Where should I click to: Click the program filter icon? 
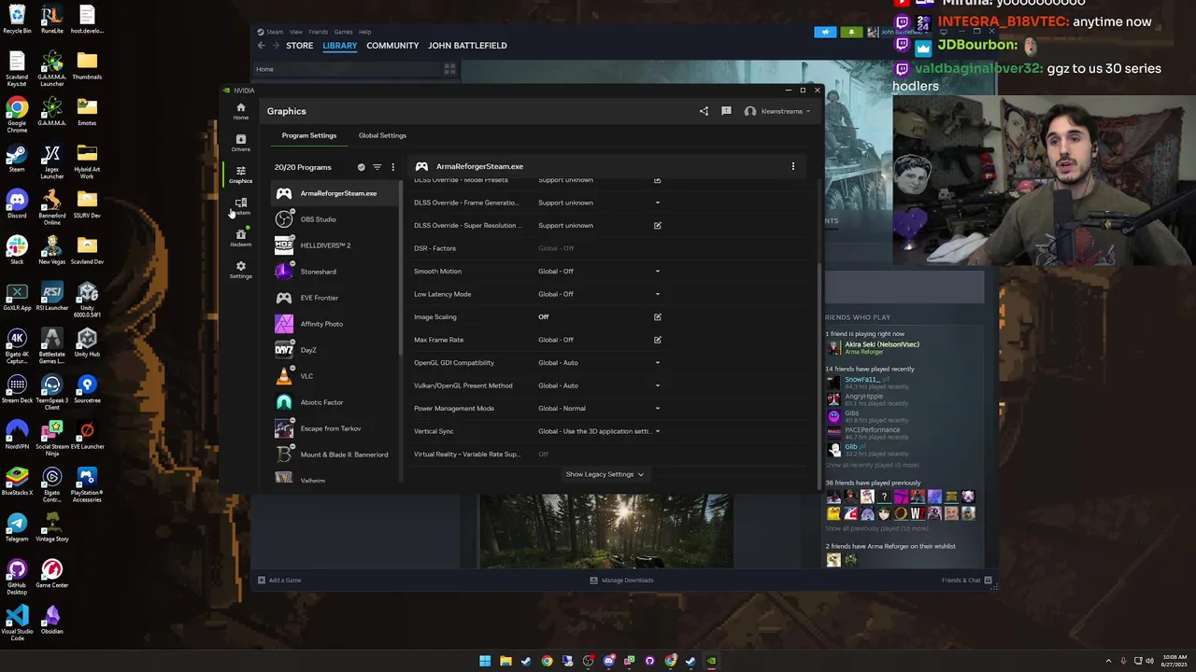click(377, 167)
